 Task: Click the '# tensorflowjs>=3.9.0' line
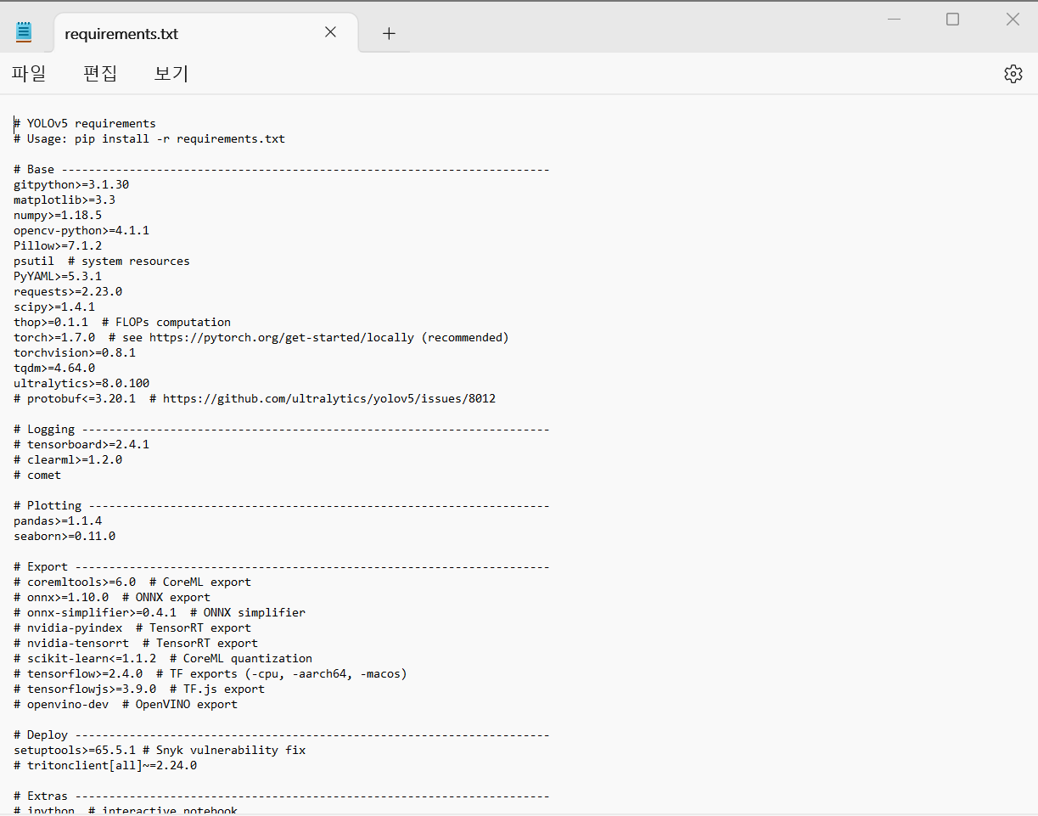[x=139, y=689]
